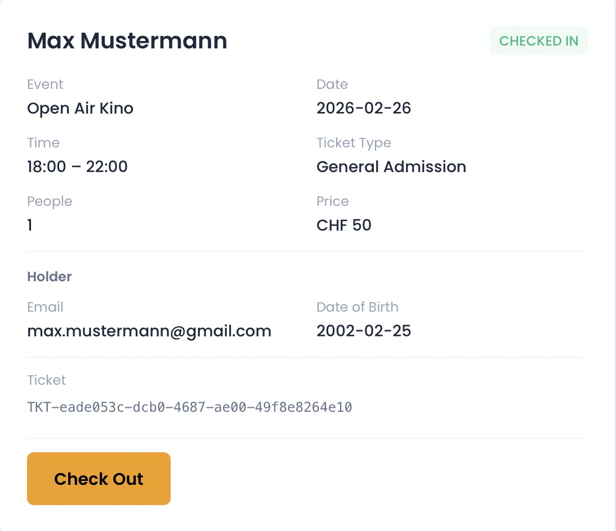The image size is (616, 531).
Task: Click the Price field label
Action: point(332,201)
